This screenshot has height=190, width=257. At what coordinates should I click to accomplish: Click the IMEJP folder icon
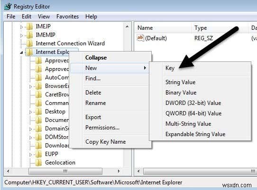point(30,26)
